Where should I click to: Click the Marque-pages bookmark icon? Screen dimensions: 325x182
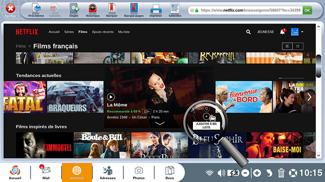click(134, 8)
